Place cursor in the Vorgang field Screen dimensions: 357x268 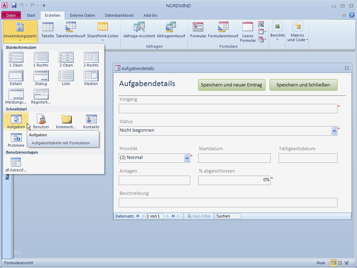click(228, 108)
